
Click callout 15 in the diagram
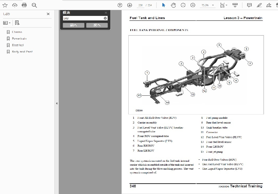[139, 95]
